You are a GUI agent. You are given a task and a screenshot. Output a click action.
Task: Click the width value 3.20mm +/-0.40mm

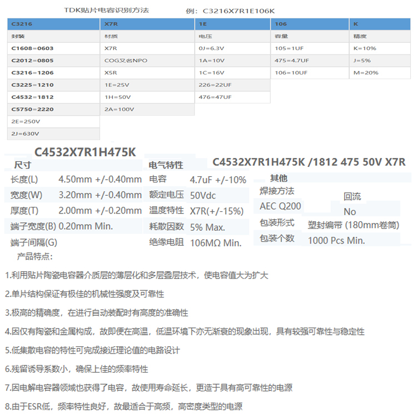(100, 195)
